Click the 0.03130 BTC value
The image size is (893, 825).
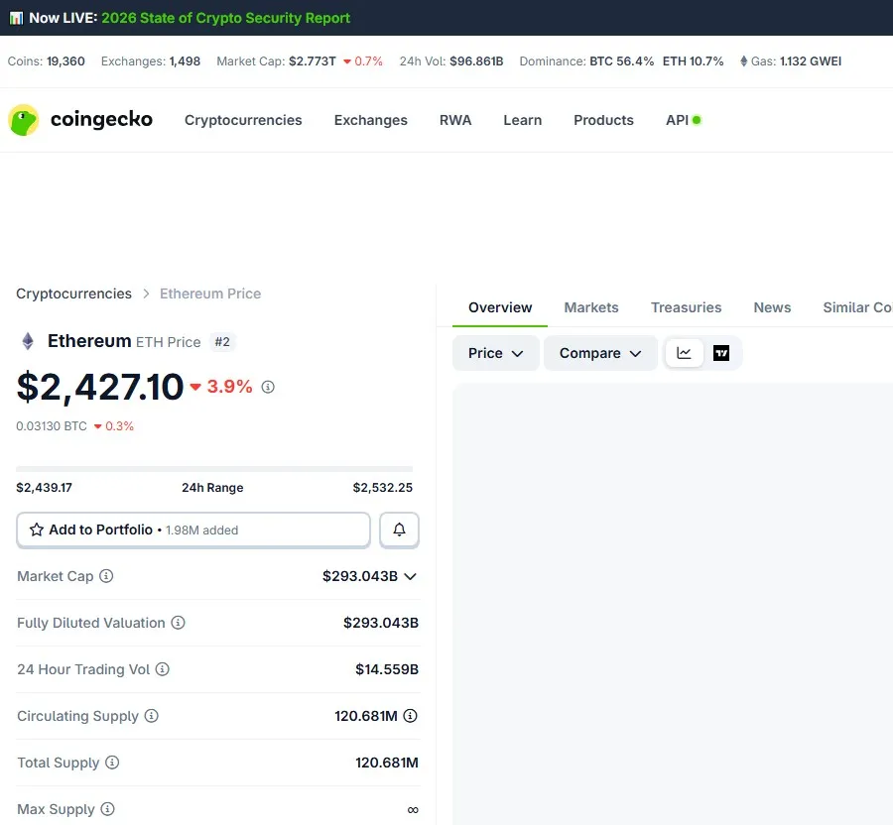point(52,426)
